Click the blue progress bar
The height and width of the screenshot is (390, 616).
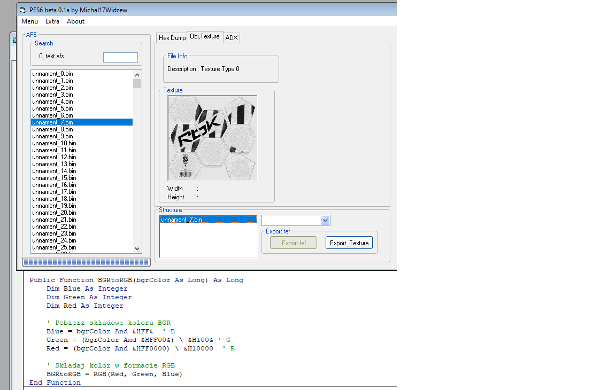click(87, 262)
